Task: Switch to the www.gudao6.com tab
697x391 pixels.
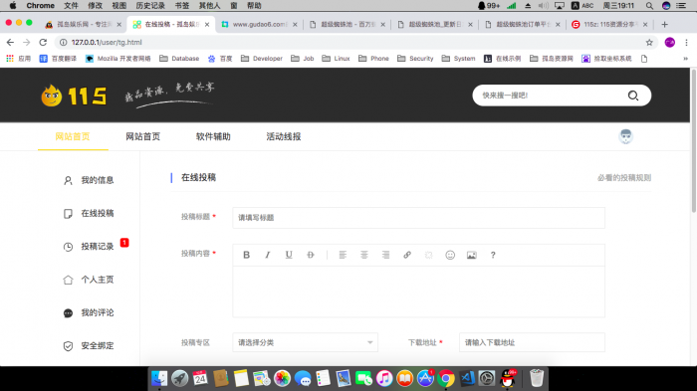Action: pyautogui.click(x=259, y=25)
